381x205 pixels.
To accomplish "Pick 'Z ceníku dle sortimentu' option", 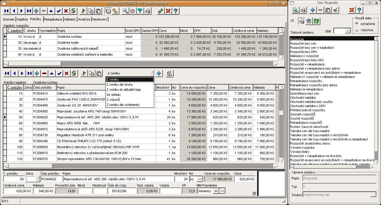I will point(123,105).
